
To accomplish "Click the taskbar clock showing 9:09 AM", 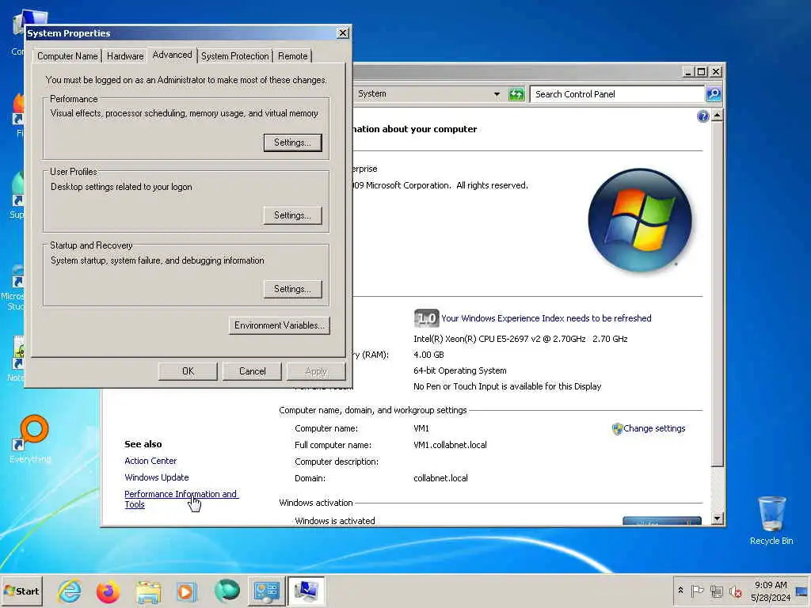I will pyautogui.click(x=771, y=591).
